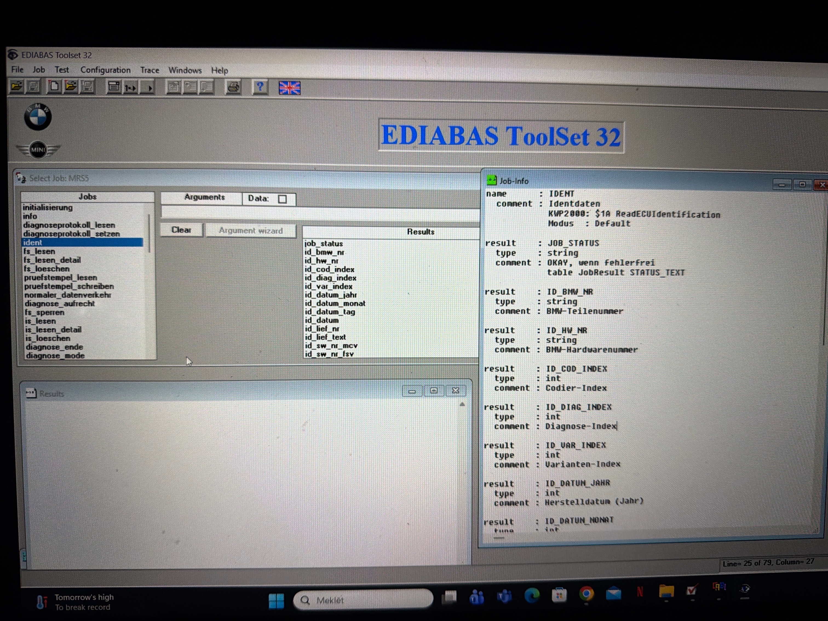The width and height of the screenshot is (828, 621).
Task: Click the taskbar search box
Action: click(363, 600)
